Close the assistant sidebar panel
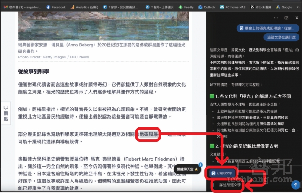The height and width of the screenshot is (193, 302). tap(297, 18)
